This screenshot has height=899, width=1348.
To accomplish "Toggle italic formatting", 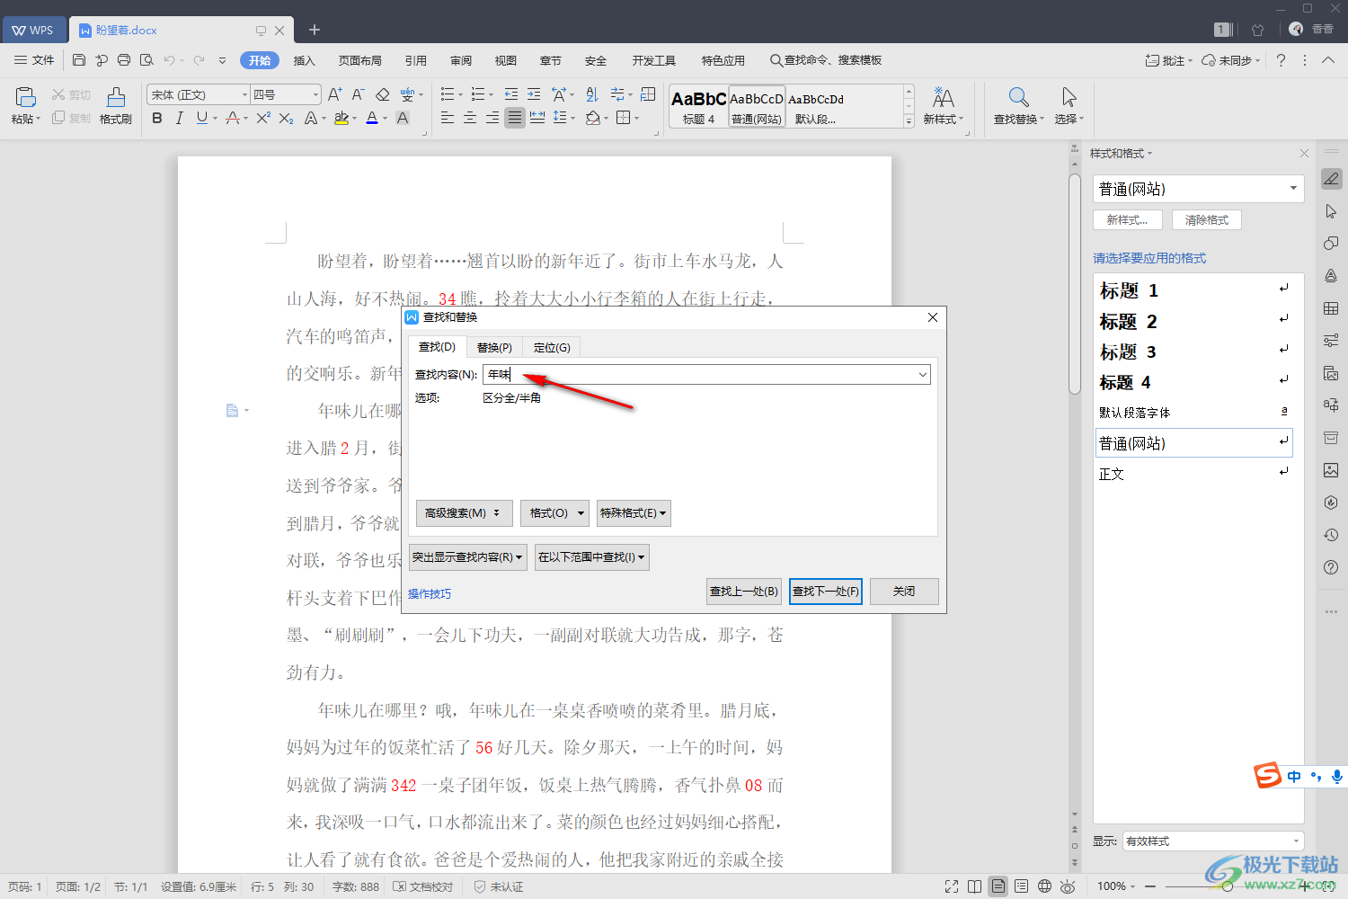I will (x=179, y=119).
